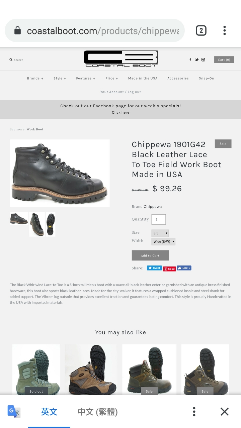Tap the padlock icon in the address bar
The image size is (241, 428).
[17, 31]
